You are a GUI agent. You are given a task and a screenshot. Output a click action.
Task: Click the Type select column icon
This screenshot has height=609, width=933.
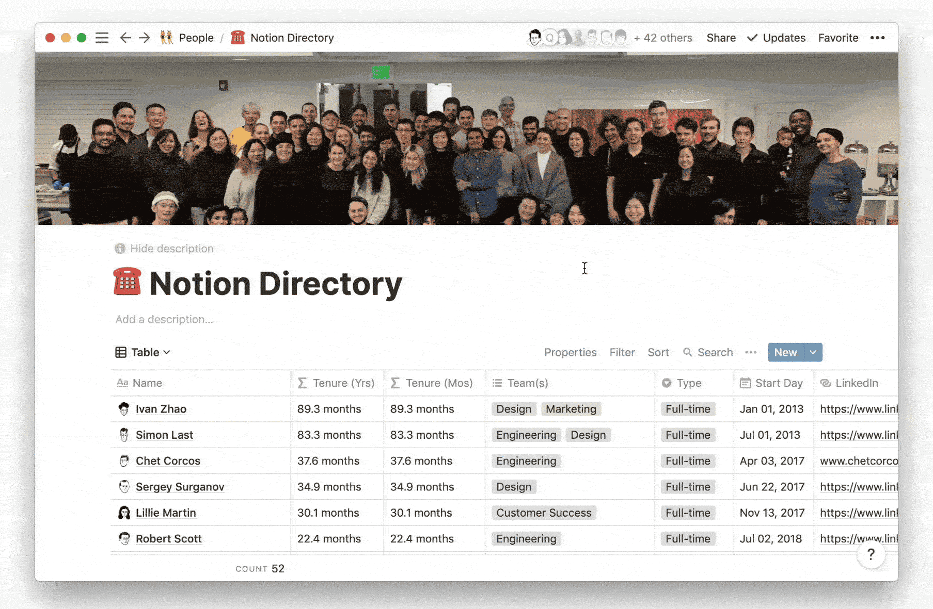(667, 383)
